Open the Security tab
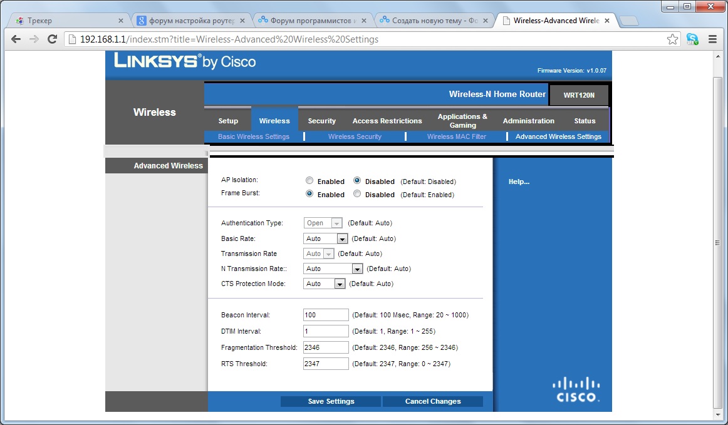Screen dimensions: 728x425 coord(322,121)
